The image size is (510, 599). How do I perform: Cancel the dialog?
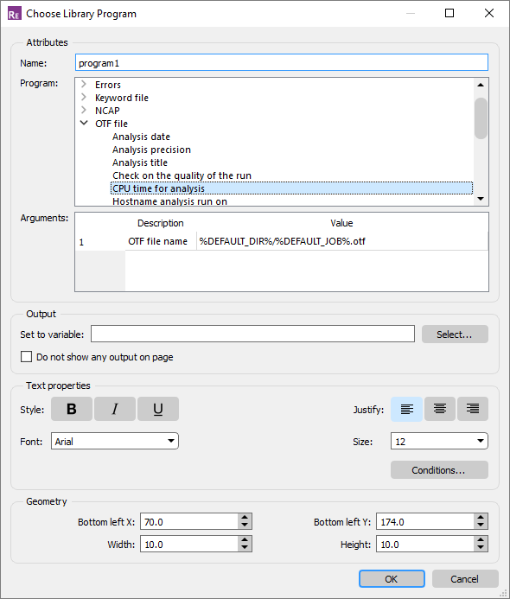coord(465,579)
